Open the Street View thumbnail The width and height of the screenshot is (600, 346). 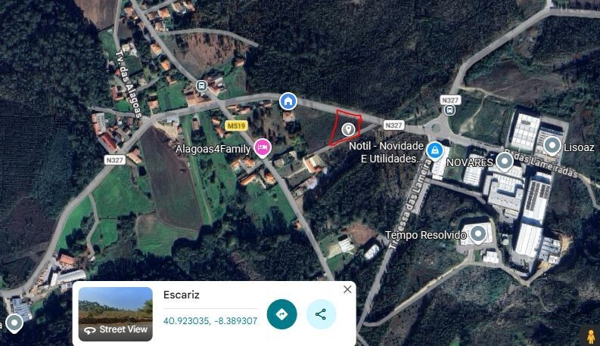click(x=116, y=314)
